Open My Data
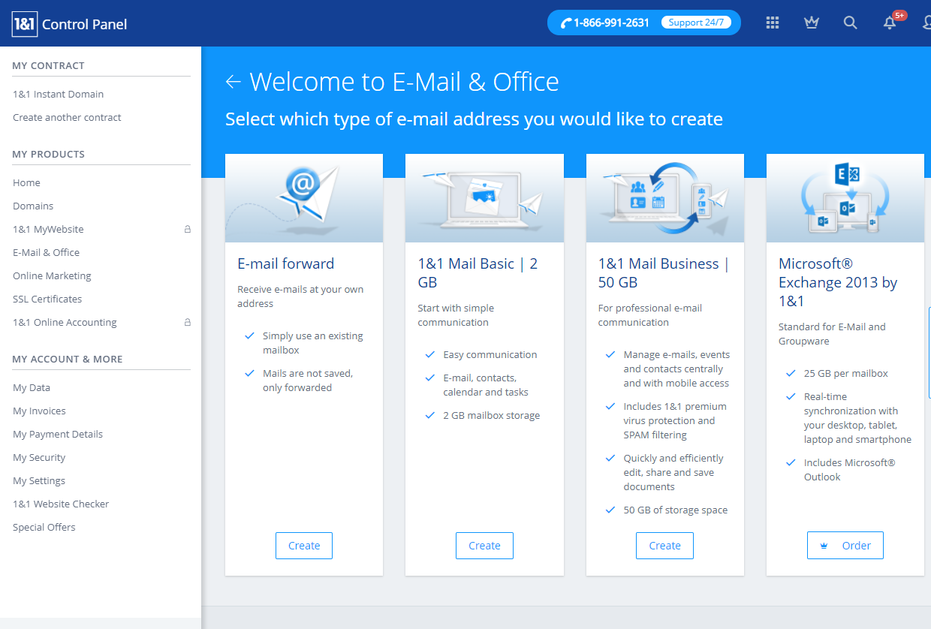 pyautogui.click(x=32, y=388)
